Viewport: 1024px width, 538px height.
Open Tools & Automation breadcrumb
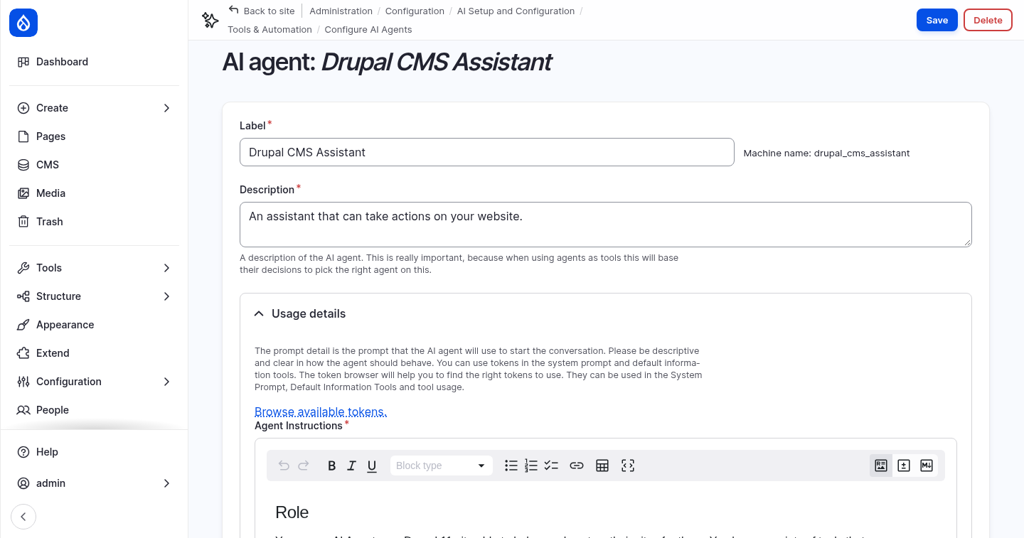coord(270,29)
